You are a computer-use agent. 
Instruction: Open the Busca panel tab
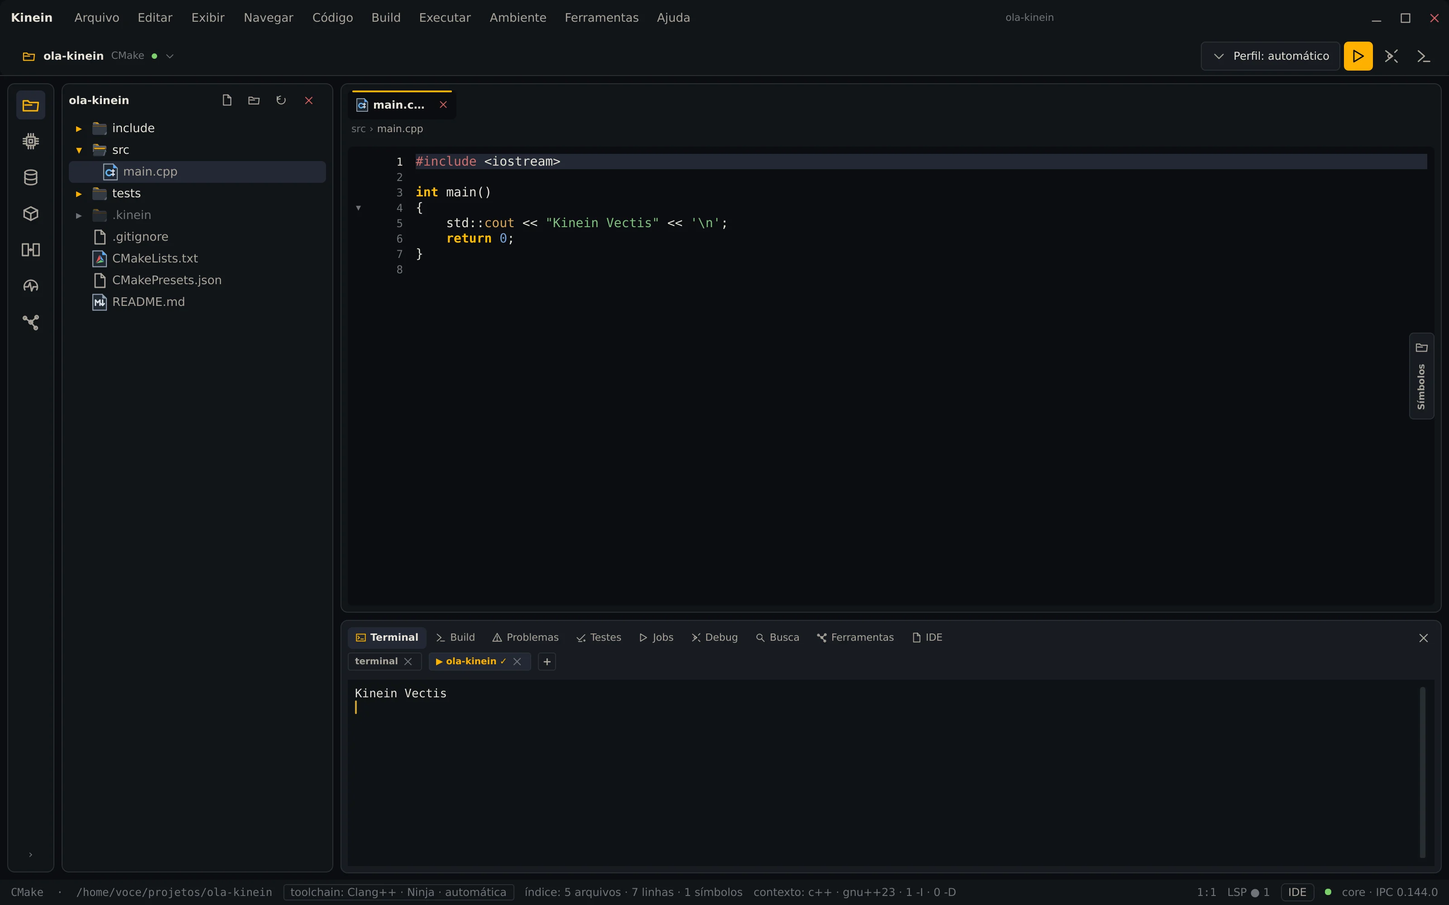(777, 638)
